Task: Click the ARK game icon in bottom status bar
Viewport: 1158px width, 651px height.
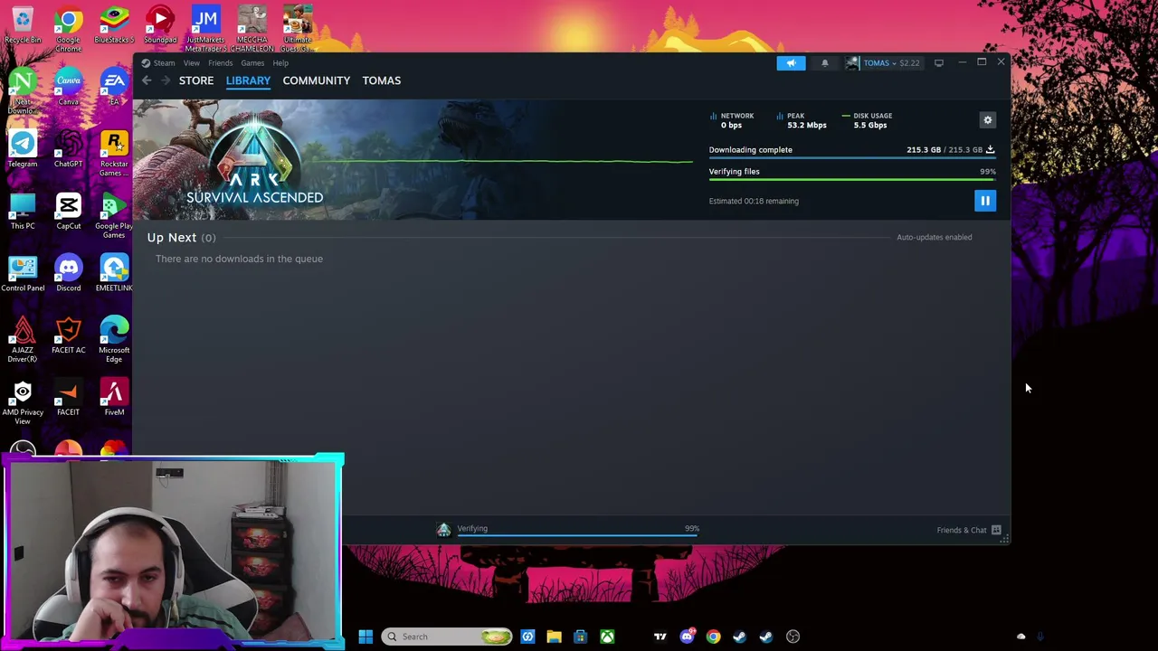Action: pos(443,530)
